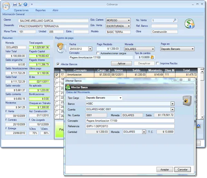207x178 pixels.
Task: Click the Aplicar button
Action: [121, 63]
